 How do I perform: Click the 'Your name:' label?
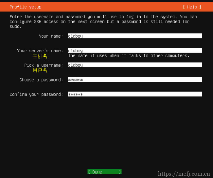51,36
